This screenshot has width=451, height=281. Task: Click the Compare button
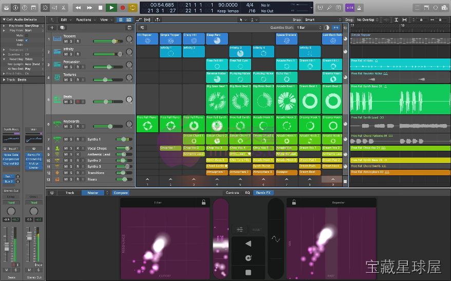[121, 193]
